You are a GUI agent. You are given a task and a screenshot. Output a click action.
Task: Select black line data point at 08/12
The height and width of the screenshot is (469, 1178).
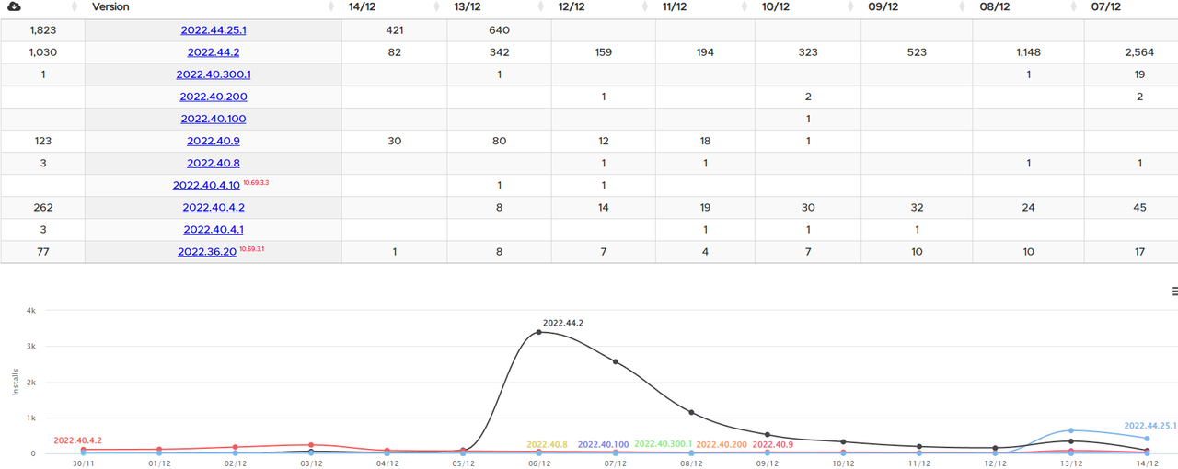(x=691, y=412)
